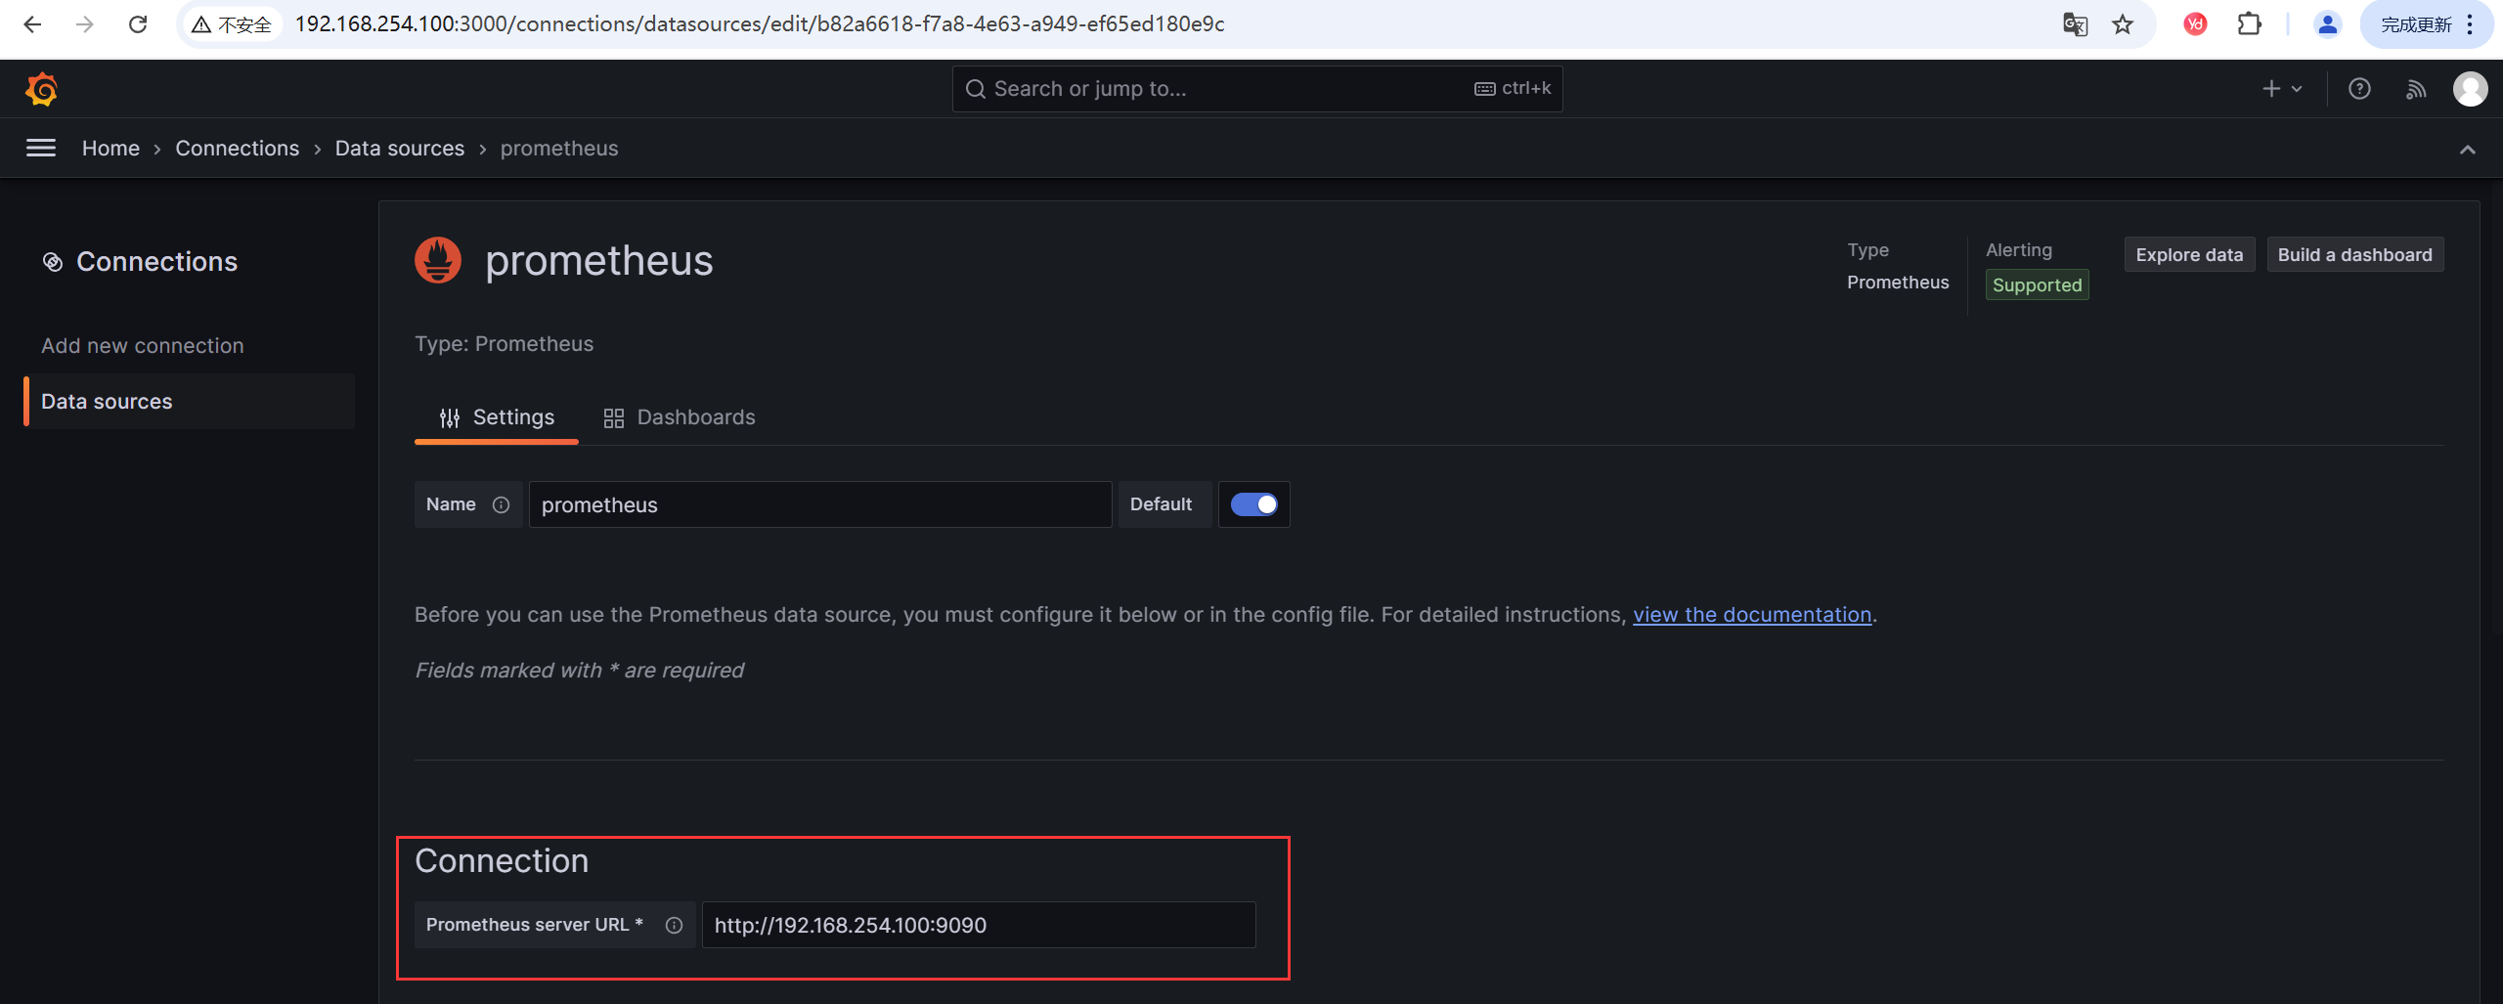Bookmark this page with star icon
Image resolution: width=2503 pixels, height=1004 pixels.
(x=2122, y=24)
